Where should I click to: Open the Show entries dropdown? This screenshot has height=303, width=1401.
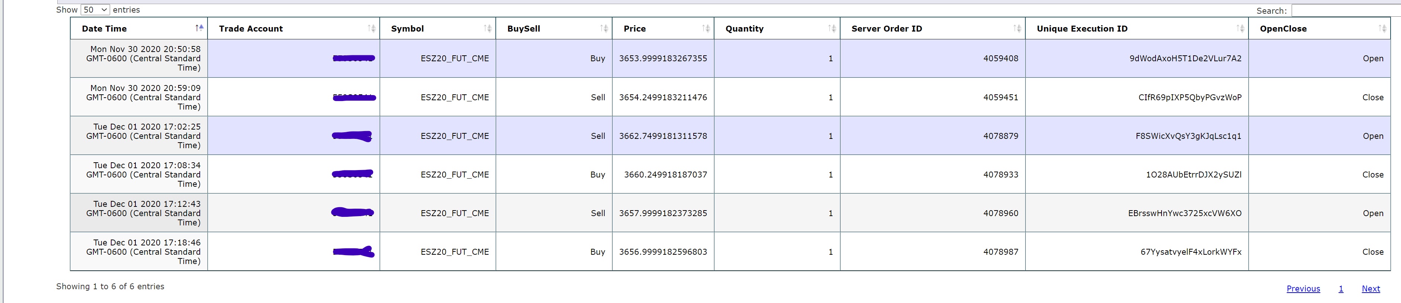tap(95, 10)
